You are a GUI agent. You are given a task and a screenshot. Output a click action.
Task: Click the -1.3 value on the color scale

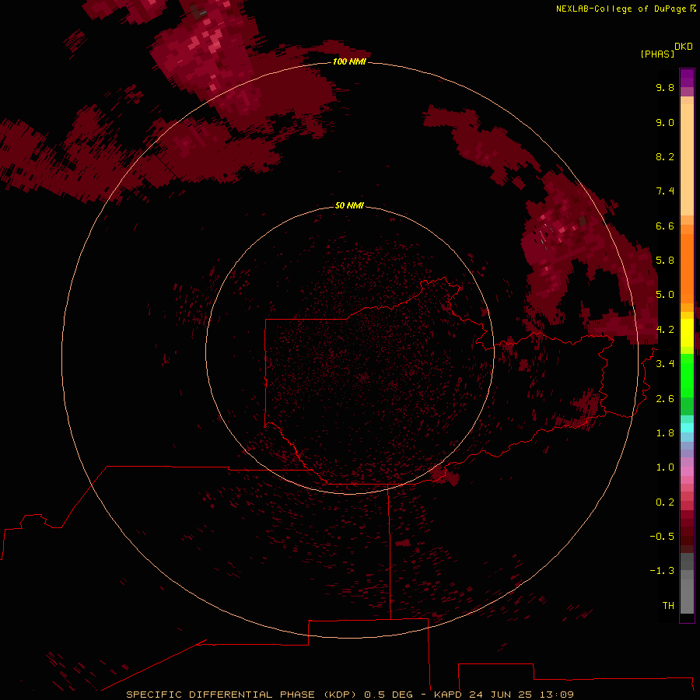click(662, 571)
